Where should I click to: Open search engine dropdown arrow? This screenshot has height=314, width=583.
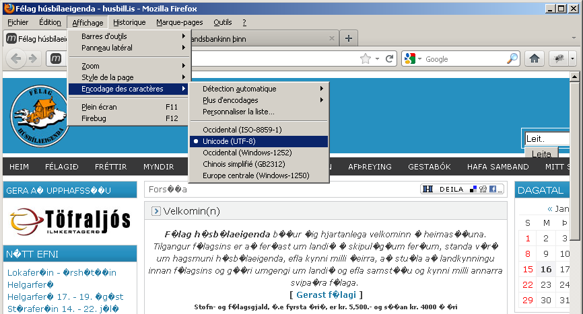pyautogui.click(x=420, y=58)
